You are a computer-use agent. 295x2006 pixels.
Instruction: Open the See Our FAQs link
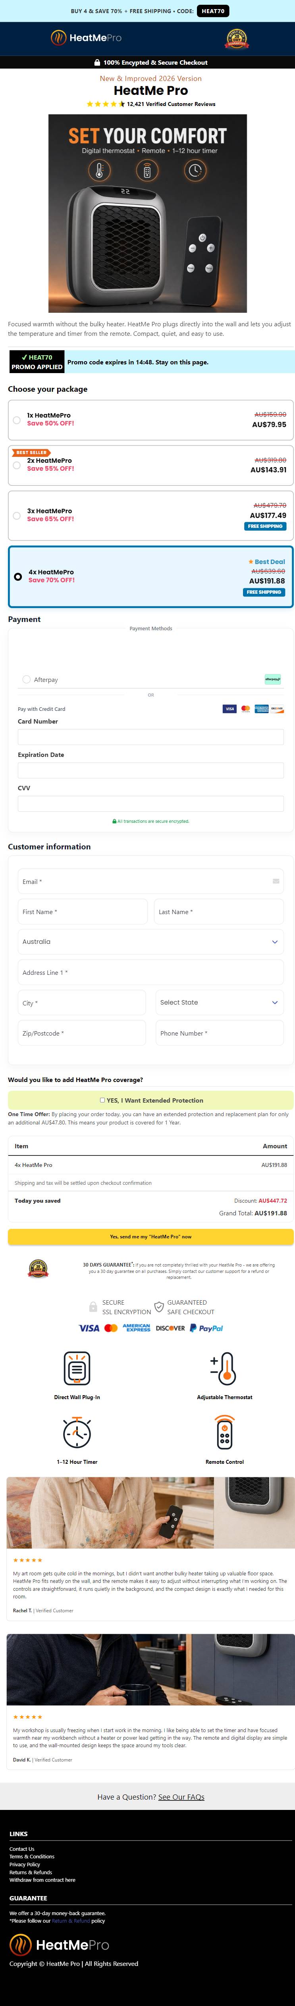coord(181,1796)
